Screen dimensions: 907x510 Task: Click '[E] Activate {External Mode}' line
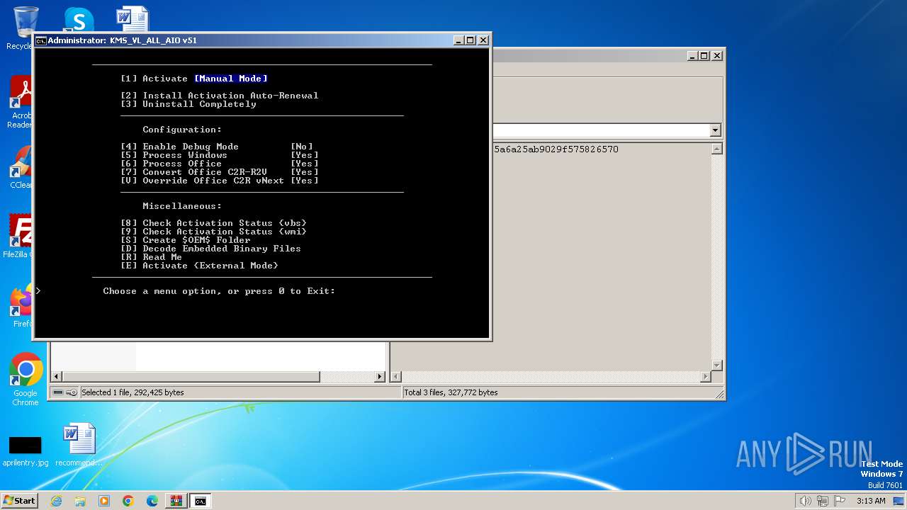click(x=200, y=266)
